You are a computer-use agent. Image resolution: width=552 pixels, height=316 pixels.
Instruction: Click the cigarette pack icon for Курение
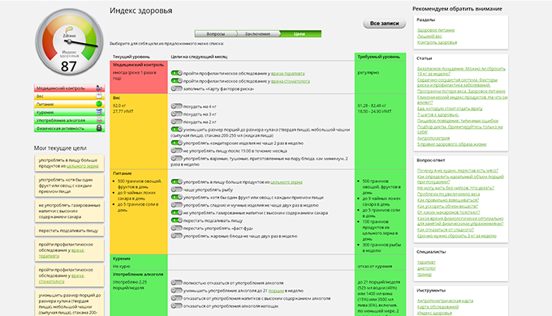pyautogui.click(x=99, y=112)
